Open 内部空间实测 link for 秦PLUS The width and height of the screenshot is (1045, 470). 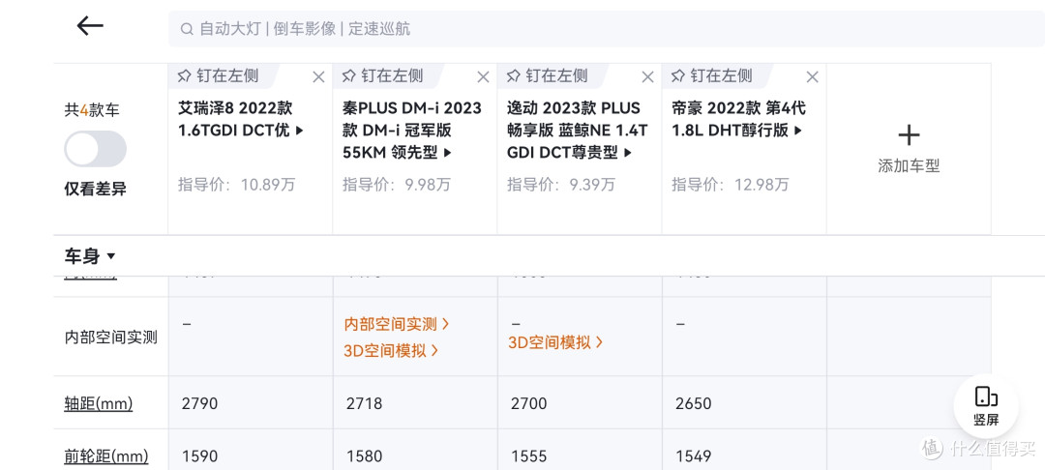397,324
